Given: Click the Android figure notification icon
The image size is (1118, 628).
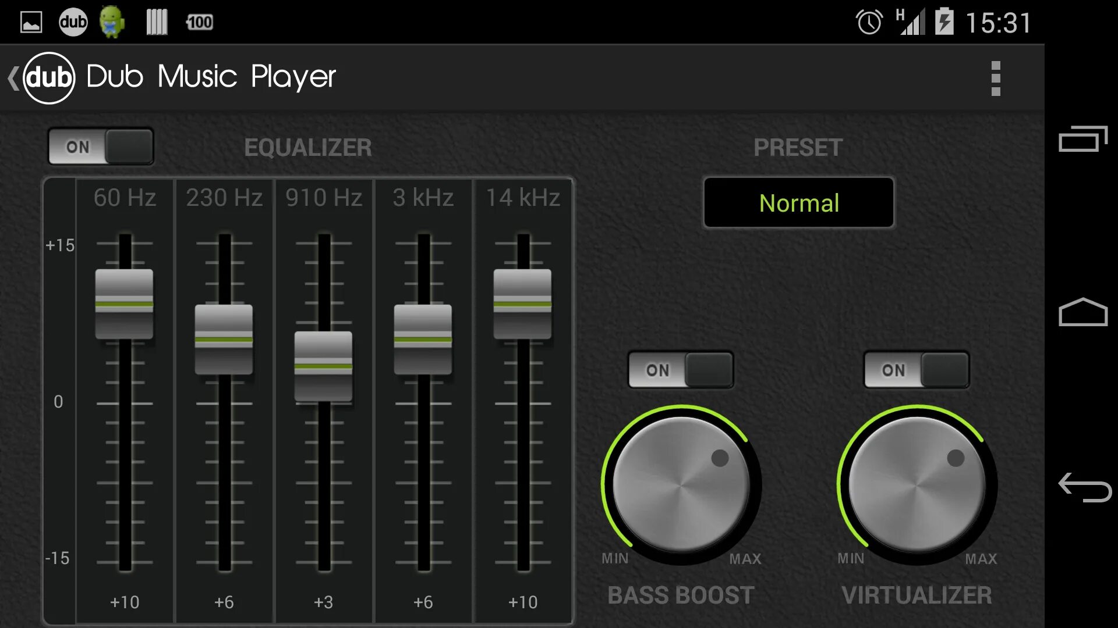Looking at the screenshot, I should pos(112,22).
